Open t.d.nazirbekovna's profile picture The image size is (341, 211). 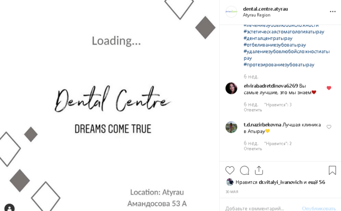pyautogui.click(x=231, y=127)
